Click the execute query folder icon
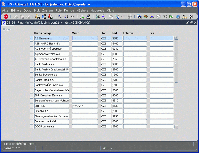The image size is (199, 153). [x=44, y=17]
